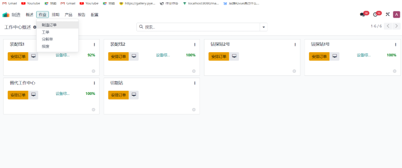The width and height of the screenshot is (402, 168).
Task: Open the monitor icon on 装配线2 card
Action: pos(134,56)
